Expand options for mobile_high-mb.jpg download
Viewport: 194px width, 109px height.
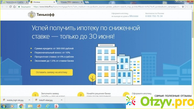coord(29,100)
